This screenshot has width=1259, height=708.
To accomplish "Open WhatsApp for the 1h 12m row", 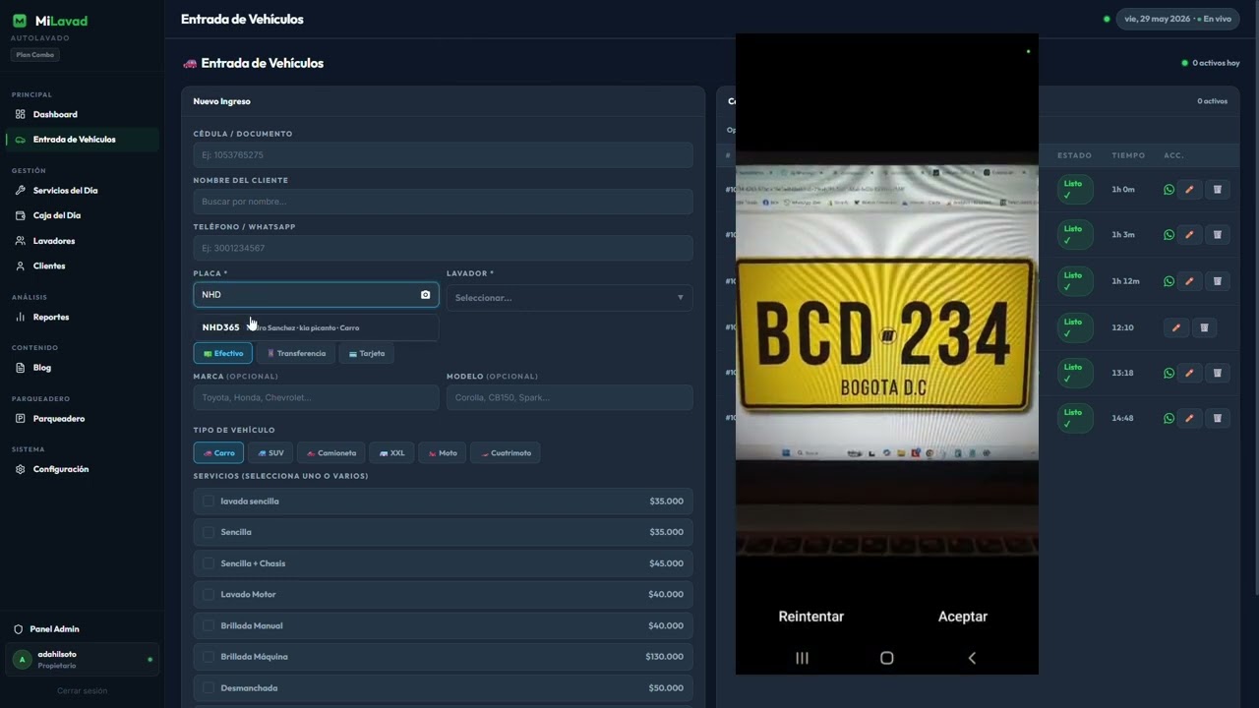I will pyautogui.click(x=1169, y=281).
